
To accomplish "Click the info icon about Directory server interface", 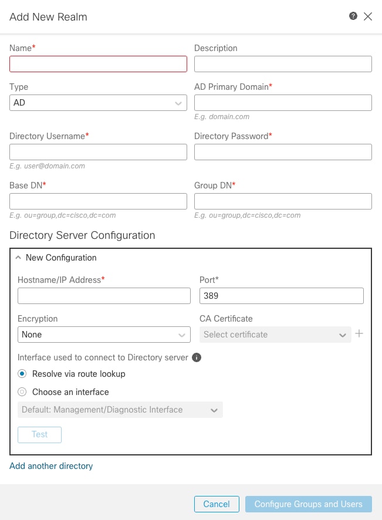I will tap(197, 357).
